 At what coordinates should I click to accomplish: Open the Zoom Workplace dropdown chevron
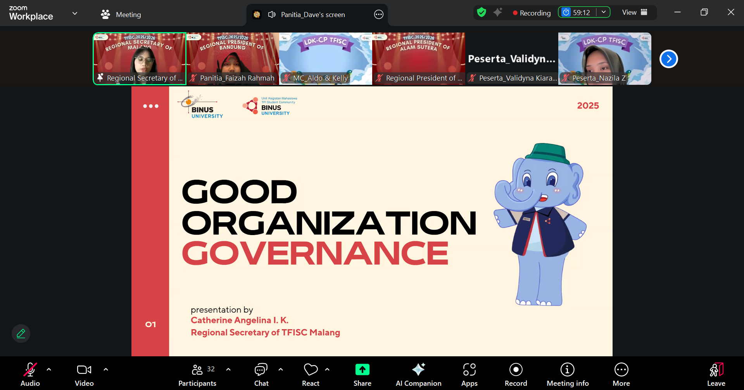[x=75, y=14]
